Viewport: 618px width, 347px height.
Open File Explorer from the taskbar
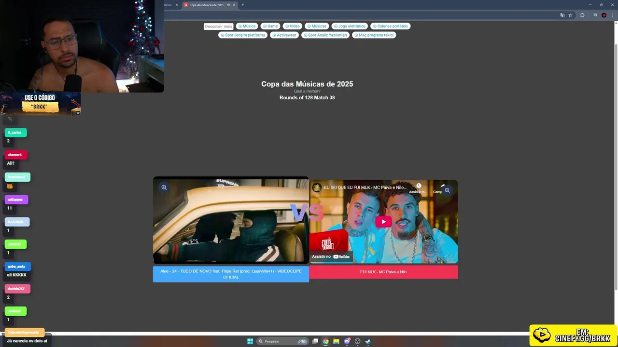[x=336, y=341]
